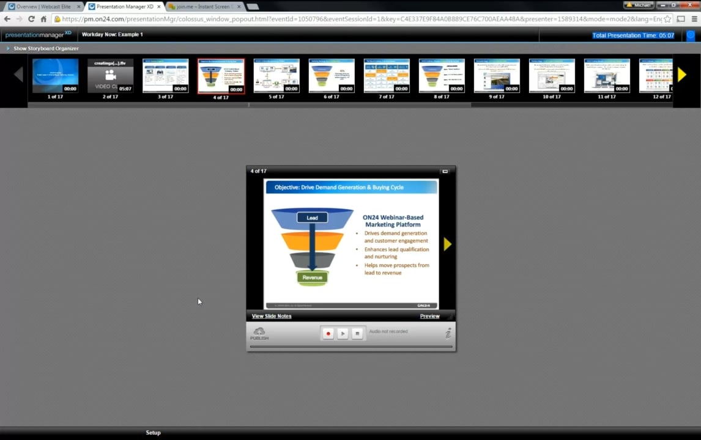Open Chrome hamburger menu
The image size is (701, 440).
[x=694, y=19]
